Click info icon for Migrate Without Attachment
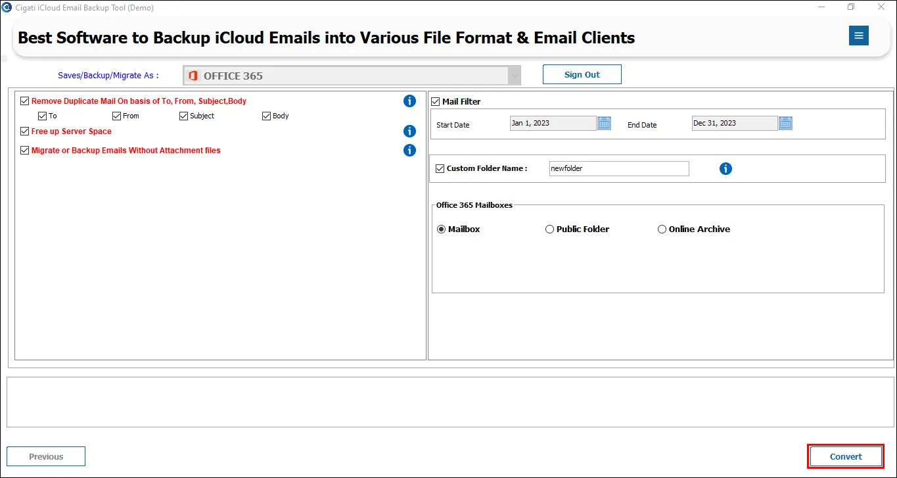 pos(409,151)
